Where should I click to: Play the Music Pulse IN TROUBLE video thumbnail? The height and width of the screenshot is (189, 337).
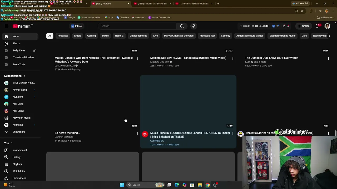(188, 102)
